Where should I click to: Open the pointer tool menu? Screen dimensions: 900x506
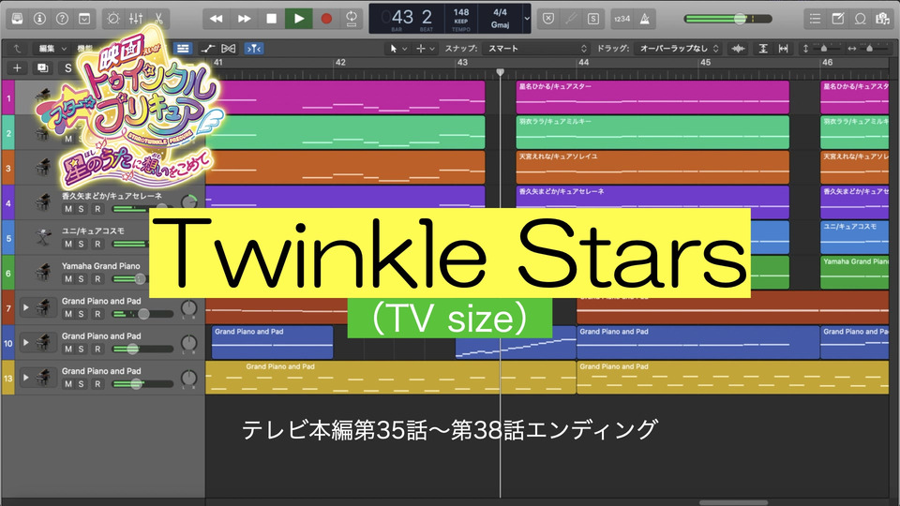click(x=398, y=49)
